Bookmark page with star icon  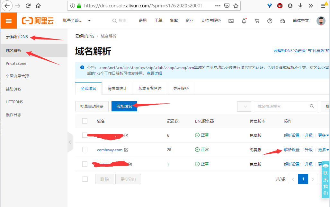click(236, 6)
